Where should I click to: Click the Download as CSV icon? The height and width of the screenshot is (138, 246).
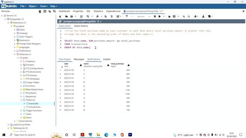[x=203, y=16]
